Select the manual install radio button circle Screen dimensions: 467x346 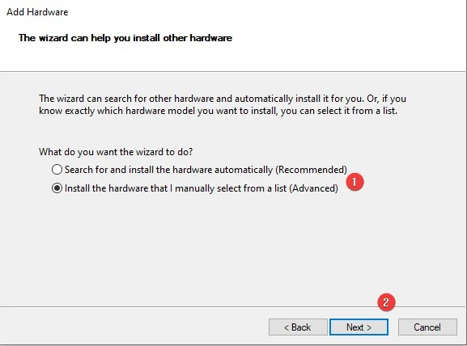pos(57,188)
